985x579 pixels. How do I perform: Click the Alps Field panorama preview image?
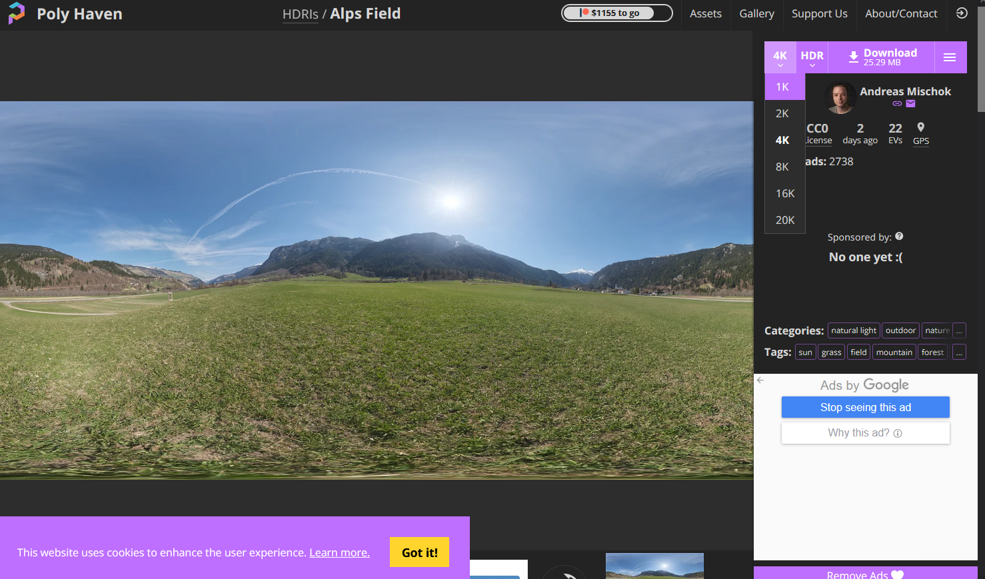pos(377,290)
